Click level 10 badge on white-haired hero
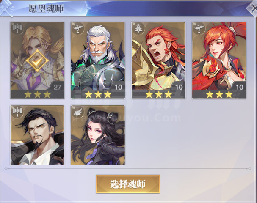Image resolution: width=257 pixels, height=203 pixels. point(118,87)
